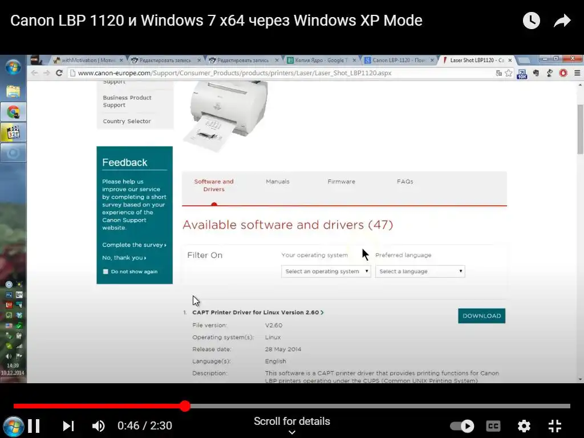Click the 28 May 2014 release date
Viewport: 584px width, 438px height.
(283, 350)
